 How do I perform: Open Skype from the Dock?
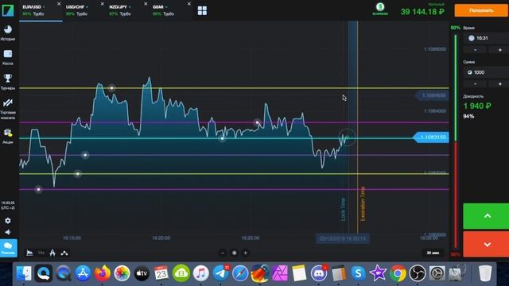[x=359, y=273]
